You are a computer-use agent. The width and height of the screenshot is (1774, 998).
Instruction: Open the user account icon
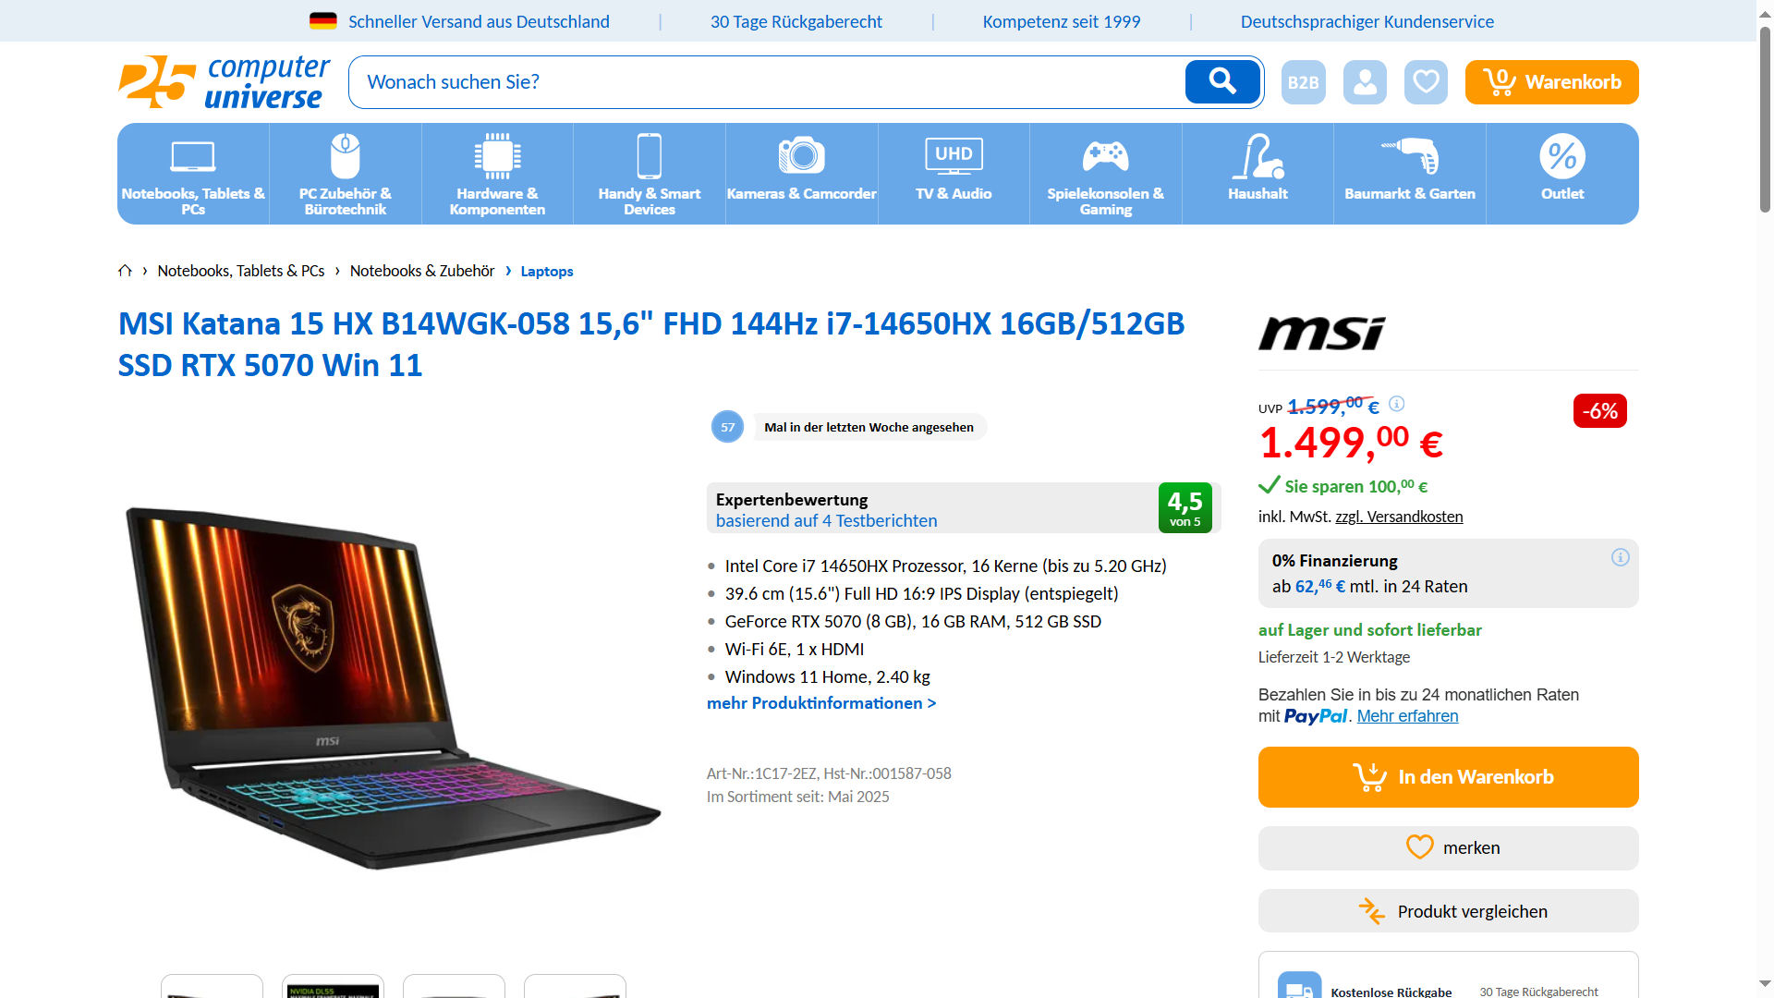[1365, 82]
